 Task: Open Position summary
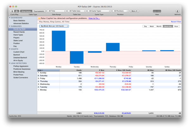16,43
